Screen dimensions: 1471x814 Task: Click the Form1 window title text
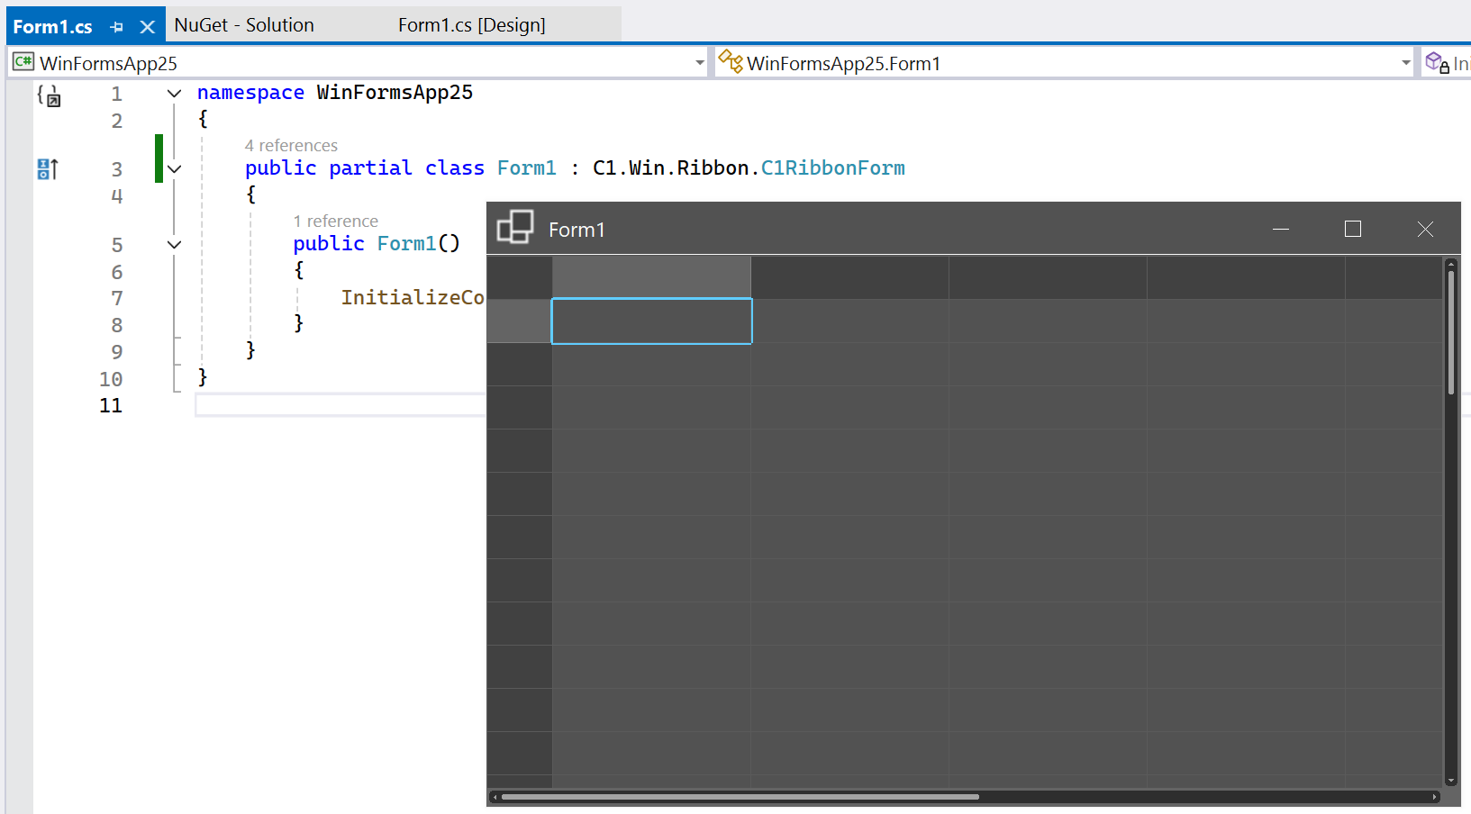pos(577,230)
